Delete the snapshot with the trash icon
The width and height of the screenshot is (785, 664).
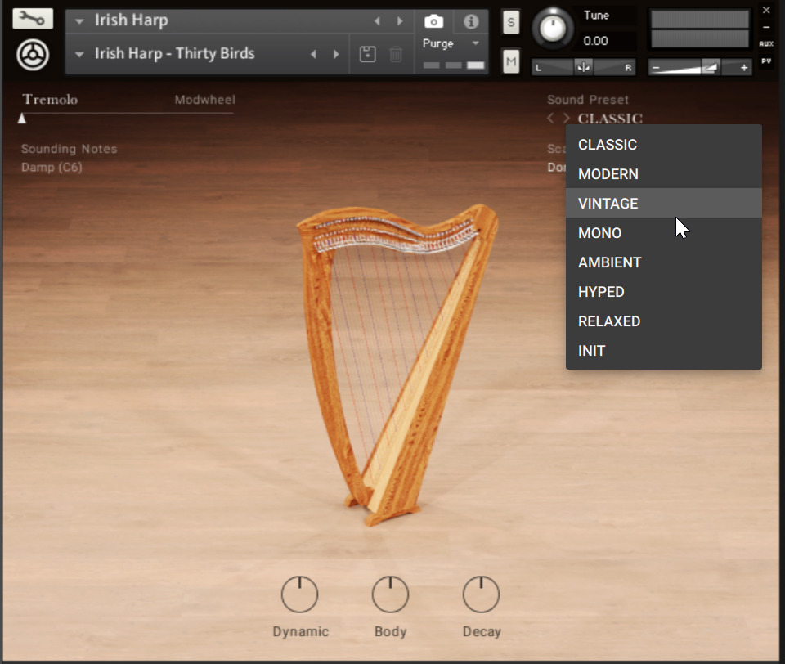[396, 54]
